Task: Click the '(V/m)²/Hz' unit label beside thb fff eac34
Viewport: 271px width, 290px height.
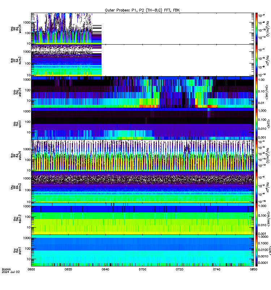Action: tap(268, 29)
